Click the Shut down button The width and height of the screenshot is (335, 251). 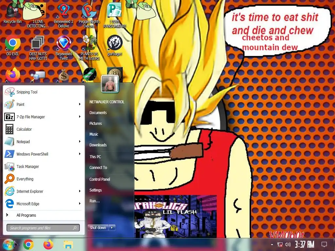click(x=98, y=228)
